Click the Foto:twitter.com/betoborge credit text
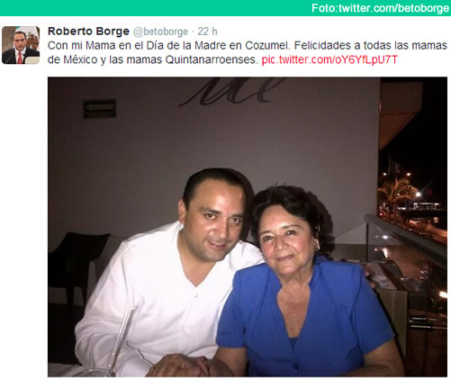Viewport: 451px width, 390px height. click(x=380, y=8)
